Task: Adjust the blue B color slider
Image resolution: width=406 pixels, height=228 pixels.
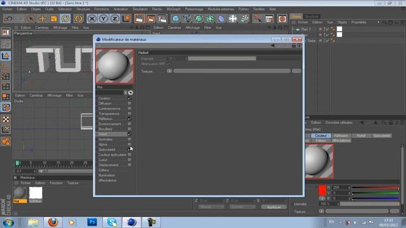Action: [x=376, y=198]
